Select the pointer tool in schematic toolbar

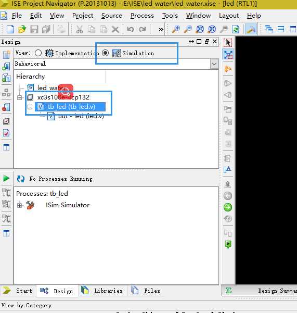[228, 43]
